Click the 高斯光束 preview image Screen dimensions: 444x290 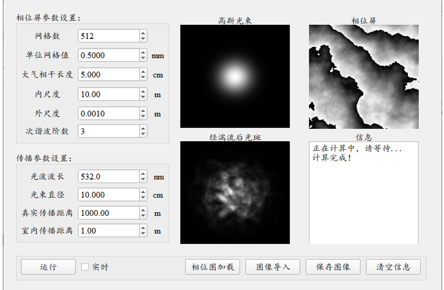pyautogui.click(x=235, y=76)
